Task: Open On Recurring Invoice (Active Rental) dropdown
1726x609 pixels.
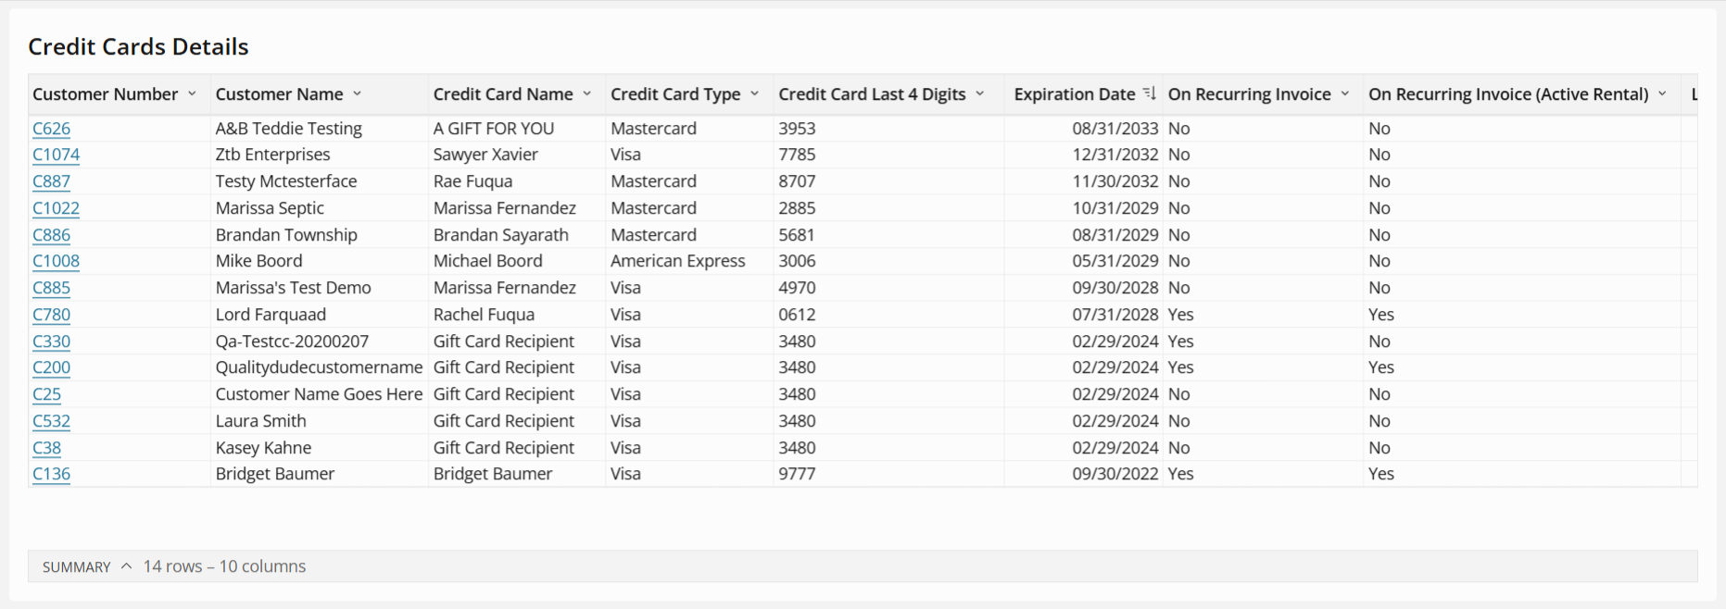Action: [x=1662, y=93]
